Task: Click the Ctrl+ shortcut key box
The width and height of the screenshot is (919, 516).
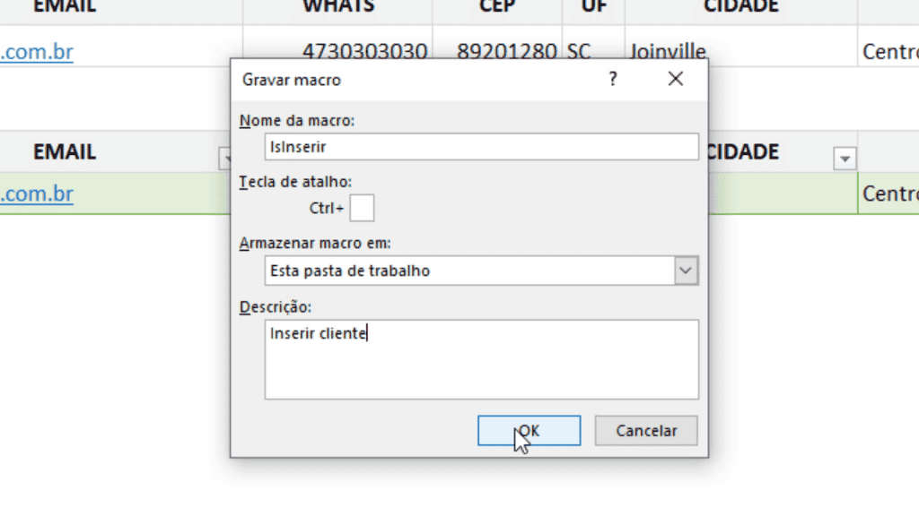Action: (362, 207)
